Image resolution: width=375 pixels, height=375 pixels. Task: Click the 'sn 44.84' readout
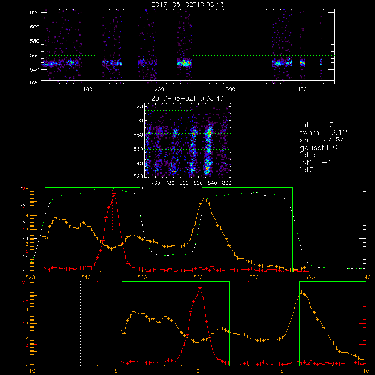(x=322, y=140)
